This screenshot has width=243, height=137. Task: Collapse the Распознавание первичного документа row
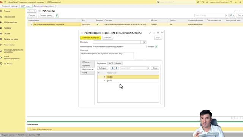(x=32, y=24)
